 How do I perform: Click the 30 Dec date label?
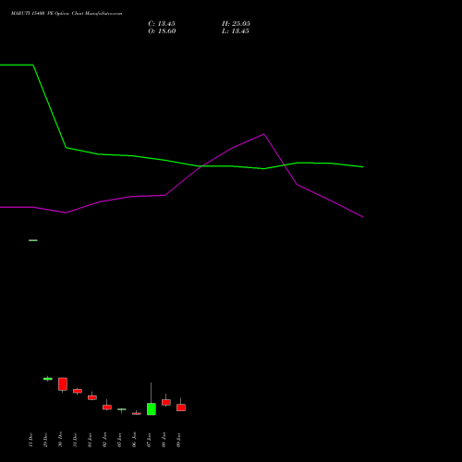[x=60, y=440]
